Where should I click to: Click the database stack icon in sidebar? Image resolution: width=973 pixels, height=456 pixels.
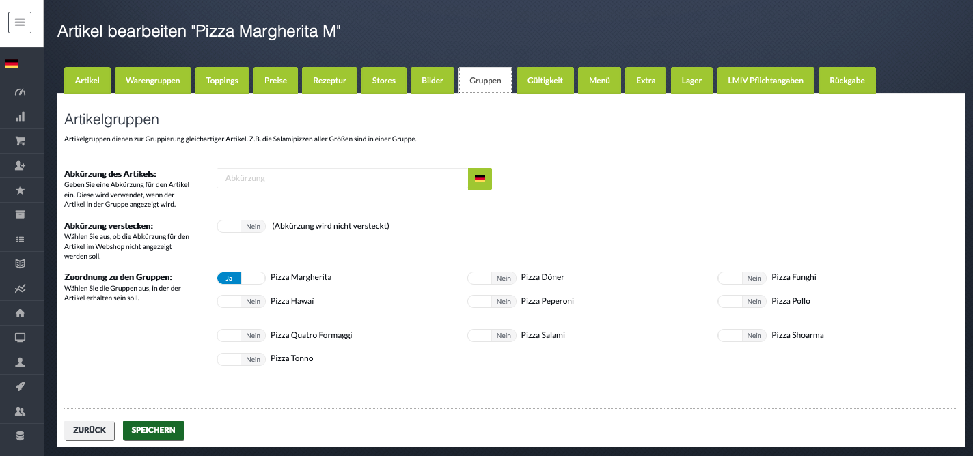20,436
